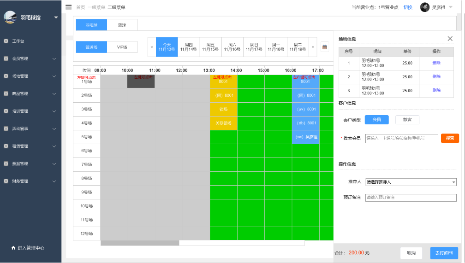This screenshot has height=263, width=465.
Task: Open the 推荐人 selection dropdown
Action: point(411,182)
